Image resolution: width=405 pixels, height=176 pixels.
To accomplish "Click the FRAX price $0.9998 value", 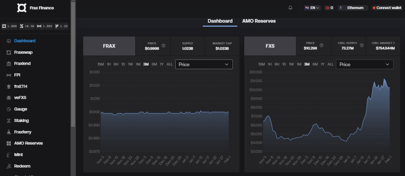I will click(x=152, y=48).
